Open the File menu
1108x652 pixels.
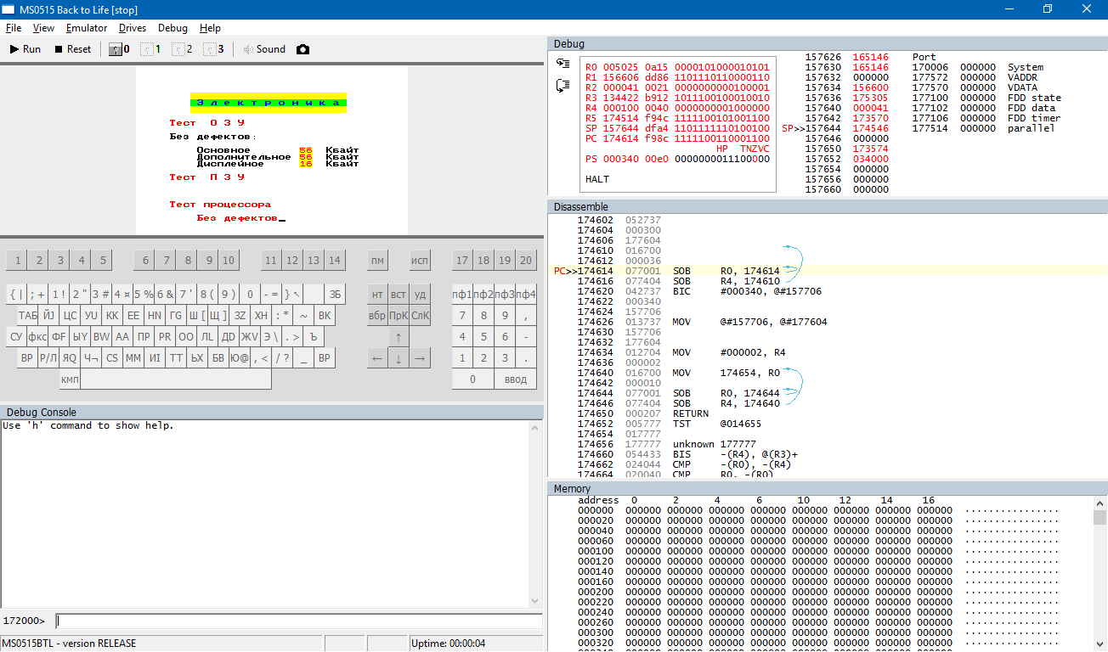(14, 28)
